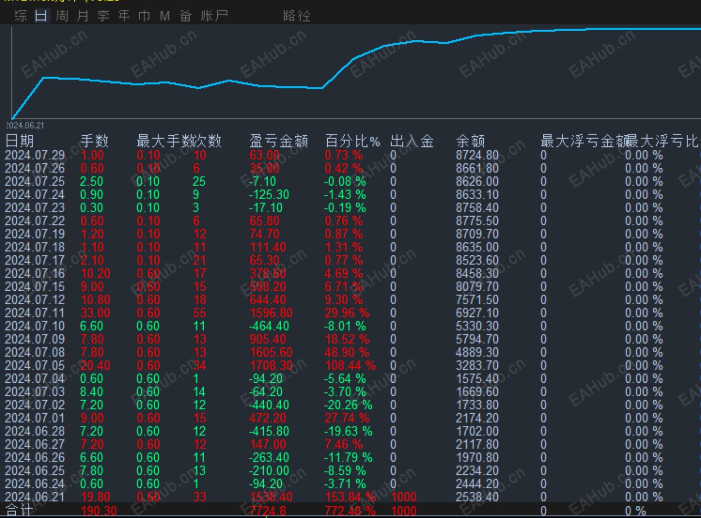
Task: Click total lots 190.30
Action: point(99,511)
